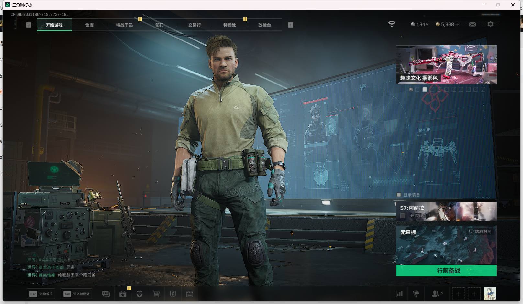Click the 端游对局 label
Screen dimensions: 523x304
(x=480, y=231)
